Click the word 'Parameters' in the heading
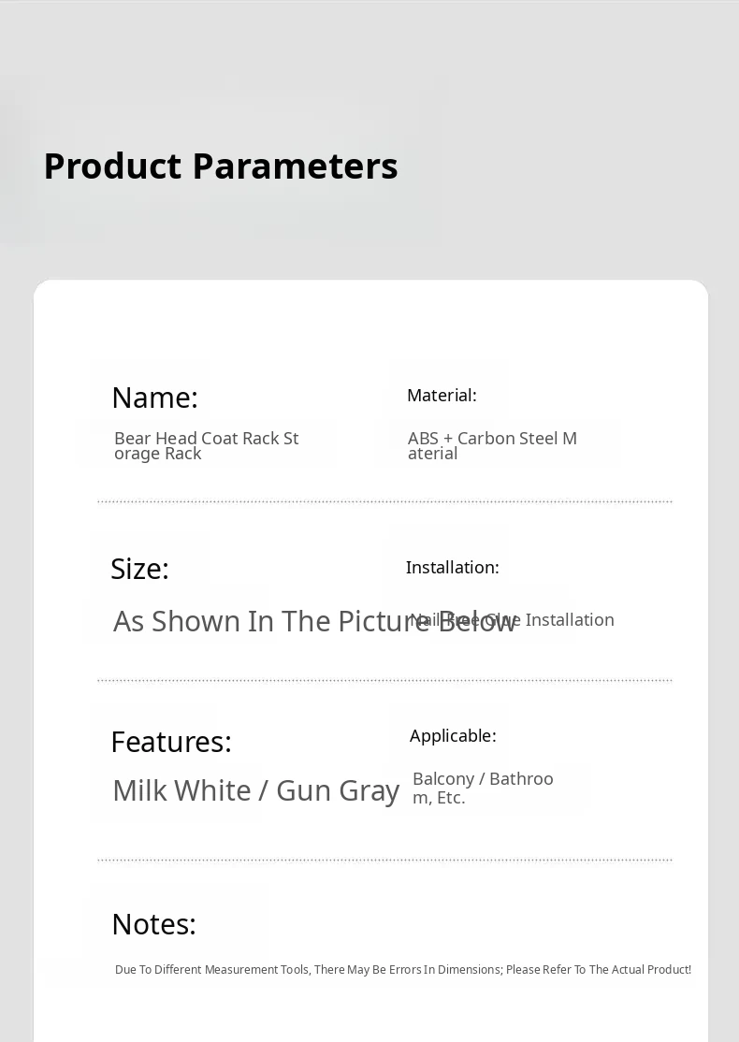The width and height of the screenshot is (739, 1042). click(x=295, y=166)
